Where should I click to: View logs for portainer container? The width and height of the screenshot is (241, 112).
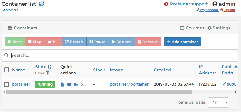tap(62, 84)
